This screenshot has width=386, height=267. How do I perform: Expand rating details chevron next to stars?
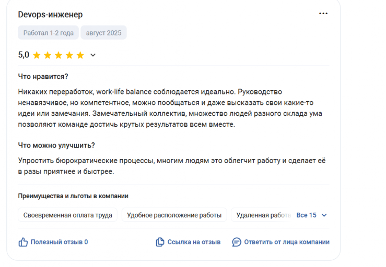pos(93,55)
